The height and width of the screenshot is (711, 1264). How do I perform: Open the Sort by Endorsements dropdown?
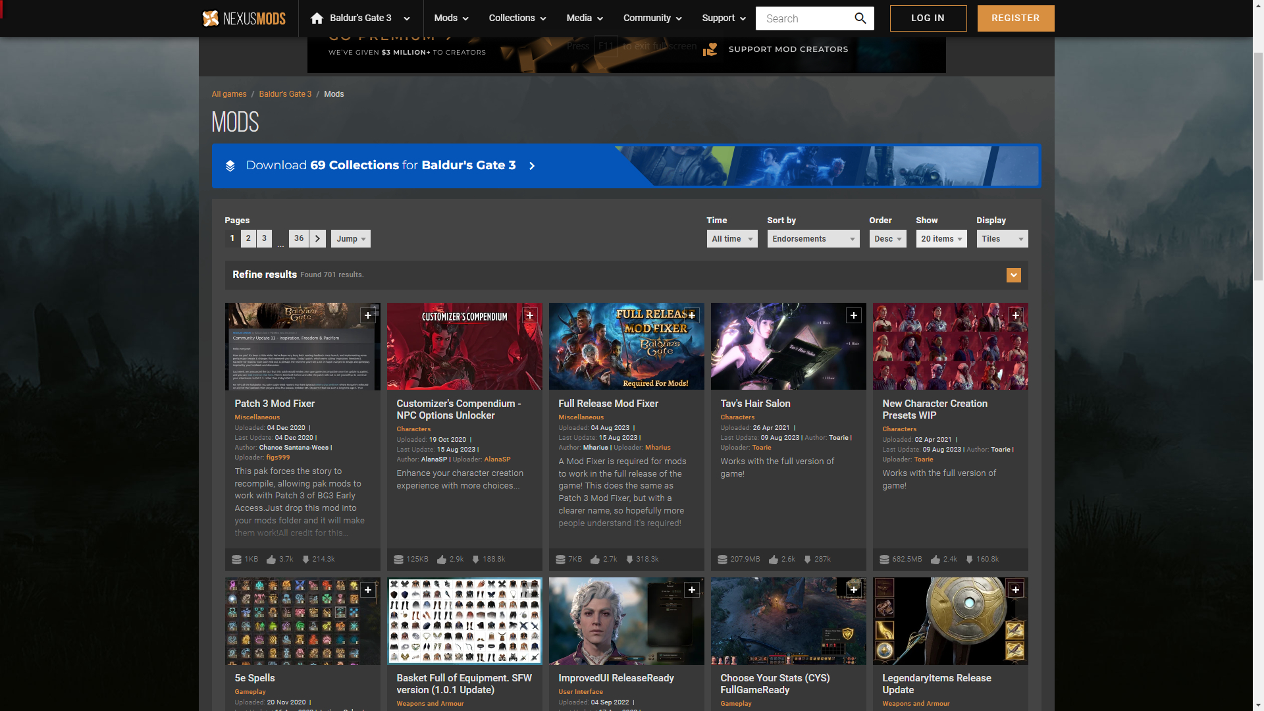pyautogui.click(x=814, y=239)
